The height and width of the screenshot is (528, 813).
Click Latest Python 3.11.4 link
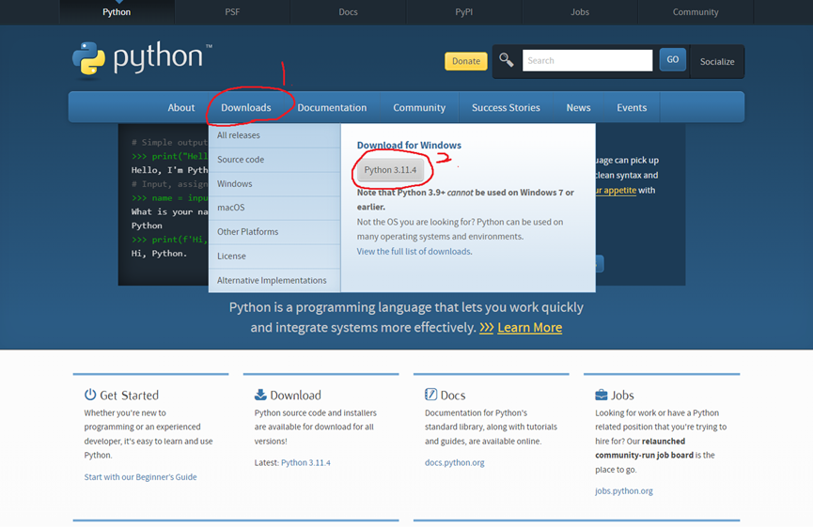coord(305,463)
